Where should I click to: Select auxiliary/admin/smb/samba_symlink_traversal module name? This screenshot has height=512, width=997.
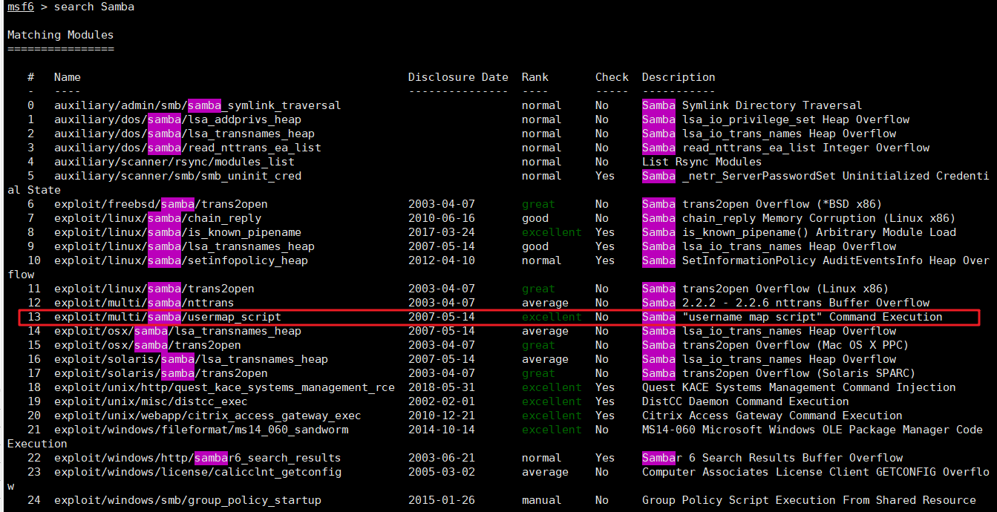pyautogui.click(x=197, y=105)
